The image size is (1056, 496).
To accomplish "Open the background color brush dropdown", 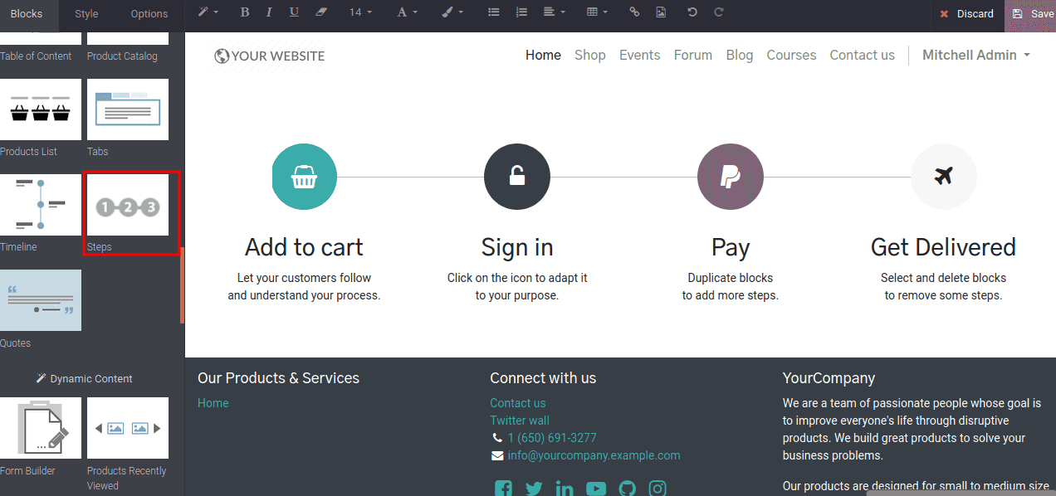I will [x=452, y=12].
